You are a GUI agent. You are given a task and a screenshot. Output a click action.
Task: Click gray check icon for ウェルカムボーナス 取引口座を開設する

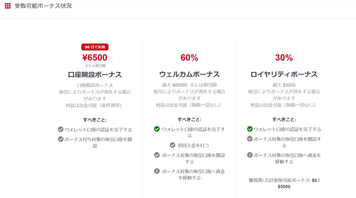click(x=157, y=155)
